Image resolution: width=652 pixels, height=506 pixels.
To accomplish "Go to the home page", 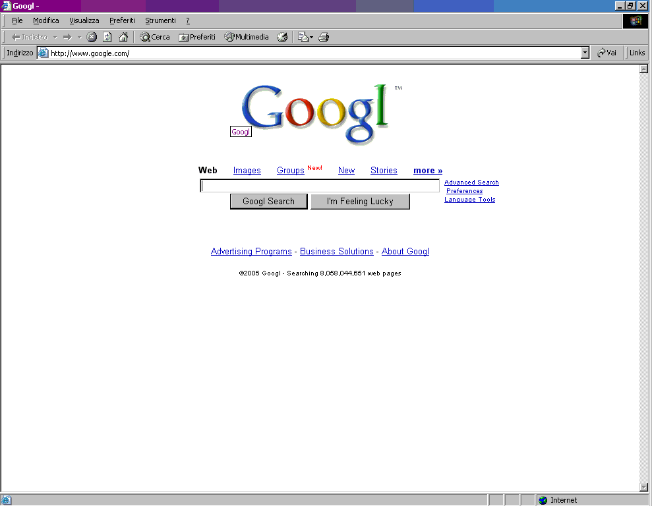I will coord(123,37).
